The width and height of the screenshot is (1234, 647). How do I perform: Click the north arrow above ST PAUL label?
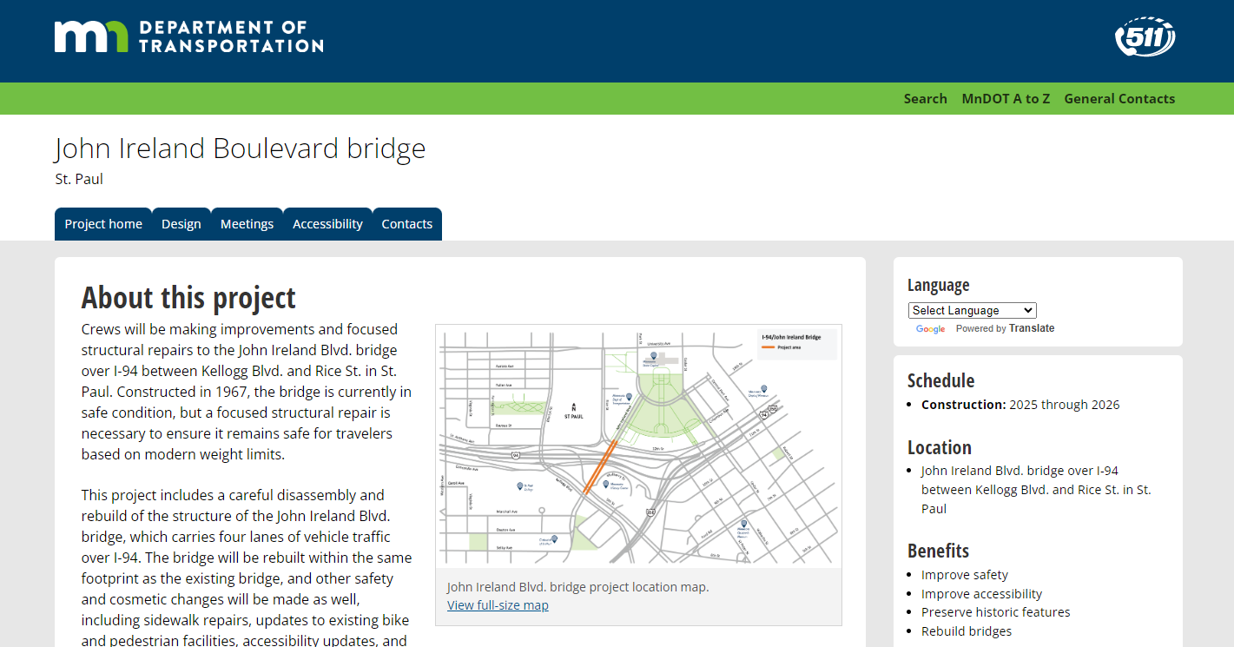573,406
